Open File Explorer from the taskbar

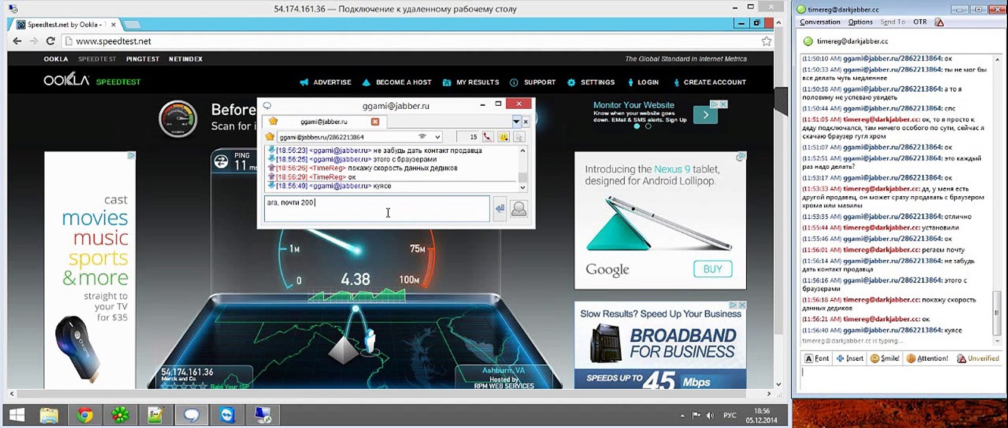(x=49, y=415)
